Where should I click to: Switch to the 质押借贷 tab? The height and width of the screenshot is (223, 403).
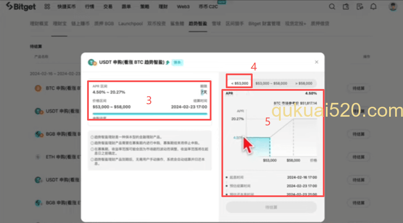pyautogui.click(x=320, y=24)
